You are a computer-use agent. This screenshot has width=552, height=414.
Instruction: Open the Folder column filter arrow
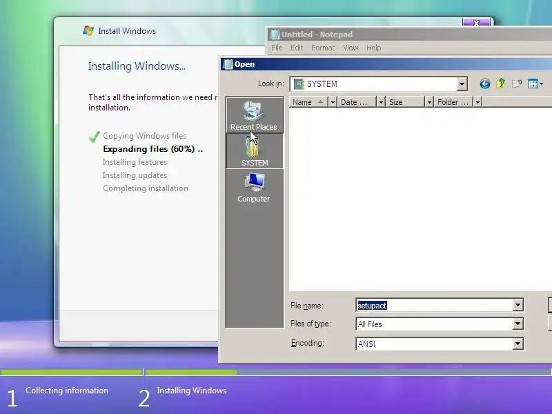tap(477, 102)
